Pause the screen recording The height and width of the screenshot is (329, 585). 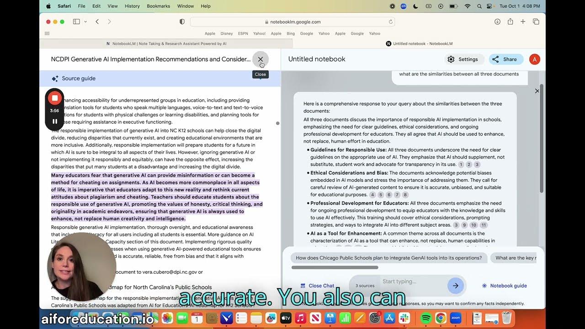point(55,122)
